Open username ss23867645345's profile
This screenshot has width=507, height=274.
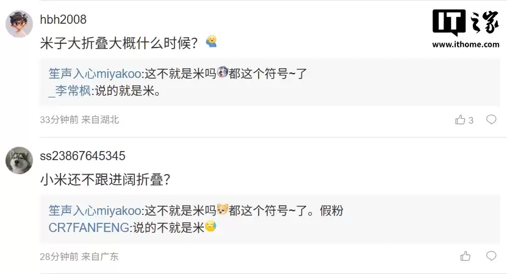82,156
